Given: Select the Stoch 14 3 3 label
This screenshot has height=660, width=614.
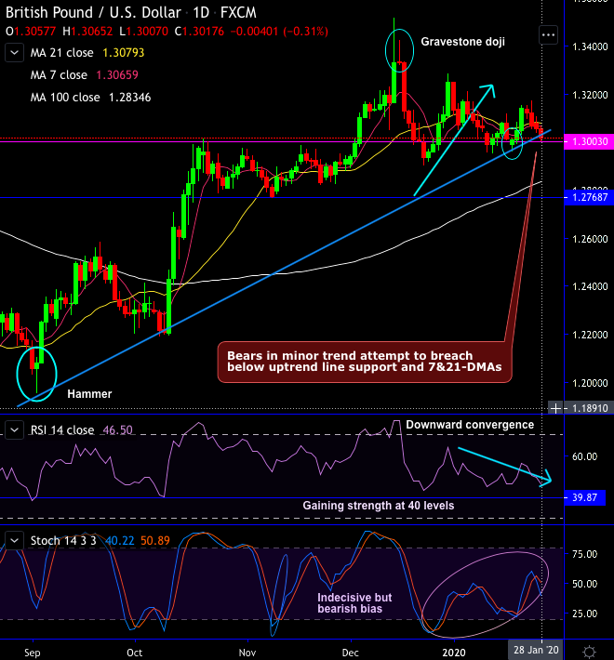Looking at the screenshot, I should tap(63, 540).
